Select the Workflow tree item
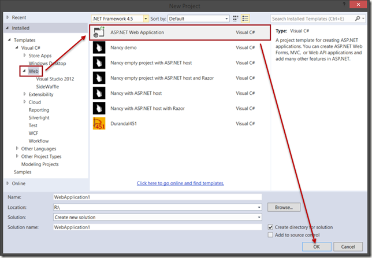Viewport: 372px width, 258px height. 39,141
